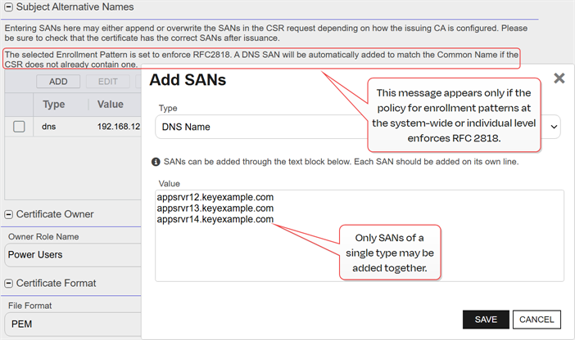This screenshot has height=340, width=575.
Task: Sort by the Type column header
Action: pos(54,105)
